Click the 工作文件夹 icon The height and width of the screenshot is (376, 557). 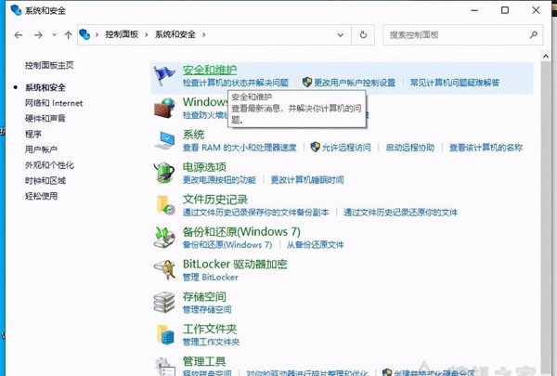pyautogui.click(x=165, y=335)
